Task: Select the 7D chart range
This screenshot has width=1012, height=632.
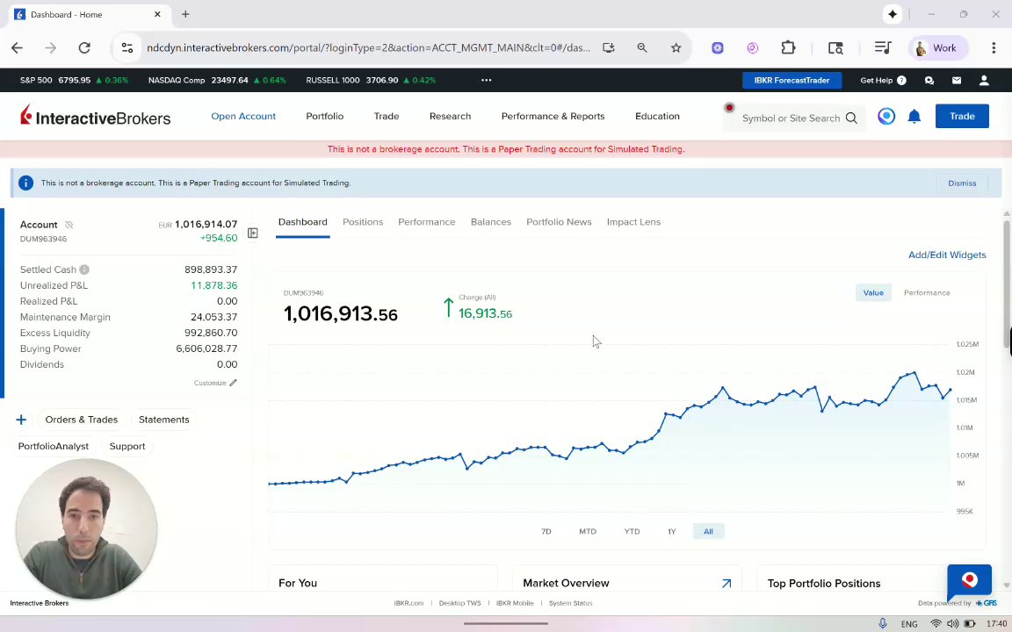Action: coord(546,531)
